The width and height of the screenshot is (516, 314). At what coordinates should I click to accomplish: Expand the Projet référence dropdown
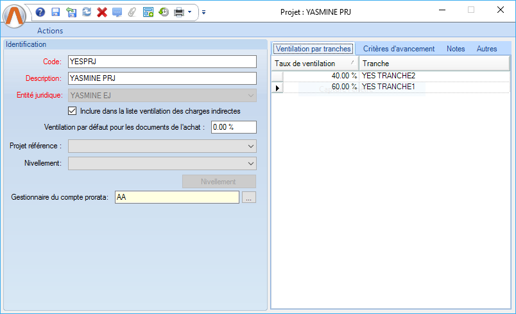coord(250,146)
